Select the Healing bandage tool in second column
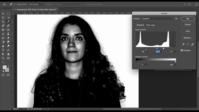The height and width of the screenshot is (112, 199). tap(8, 26)
